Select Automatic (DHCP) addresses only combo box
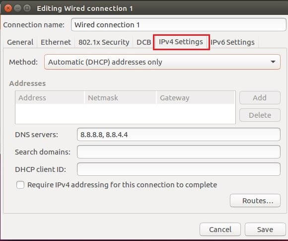The width and height of the screenshot is (288, 241). pos(162,62)
